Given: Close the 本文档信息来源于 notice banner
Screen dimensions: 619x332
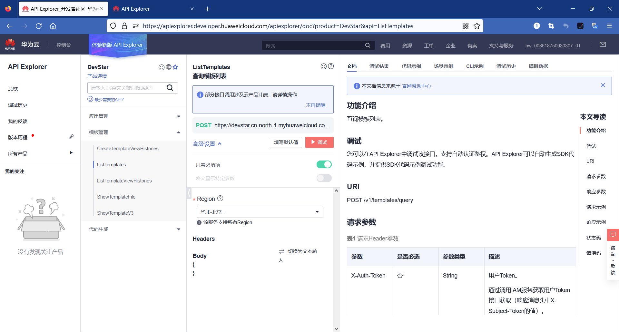Looking at the screenshot, I should (x=603, y=85).
